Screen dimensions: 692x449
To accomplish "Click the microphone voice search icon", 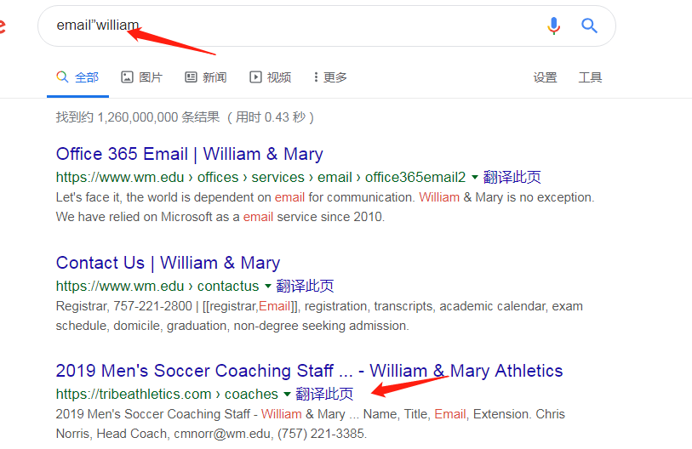I will click(553, 26).
